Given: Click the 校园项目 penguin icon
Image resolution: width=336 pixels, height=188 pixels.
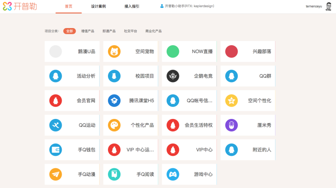Looking at the screenshot, I should 114,76.
